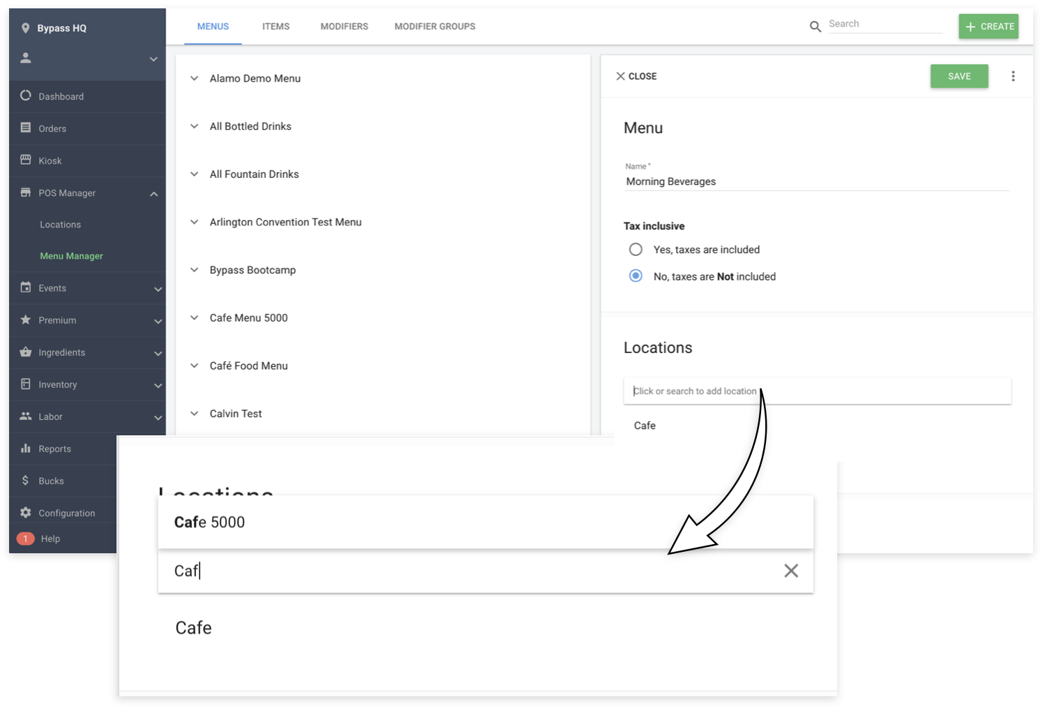Image resolution: width=1045 pixels, height=713 pixels.
Task: Click the Kiosk icon
Action: pos(26,160)
